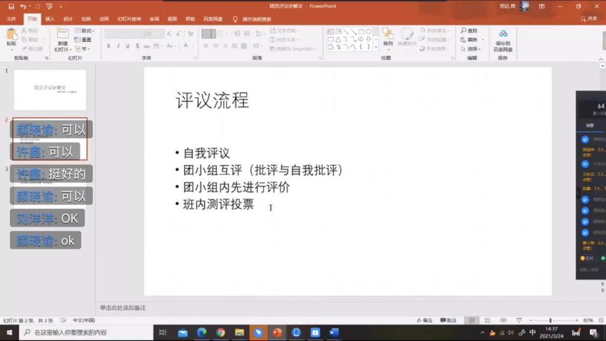
Task: Open Chrome from the Windows taskbar
Action: (220, 333)
